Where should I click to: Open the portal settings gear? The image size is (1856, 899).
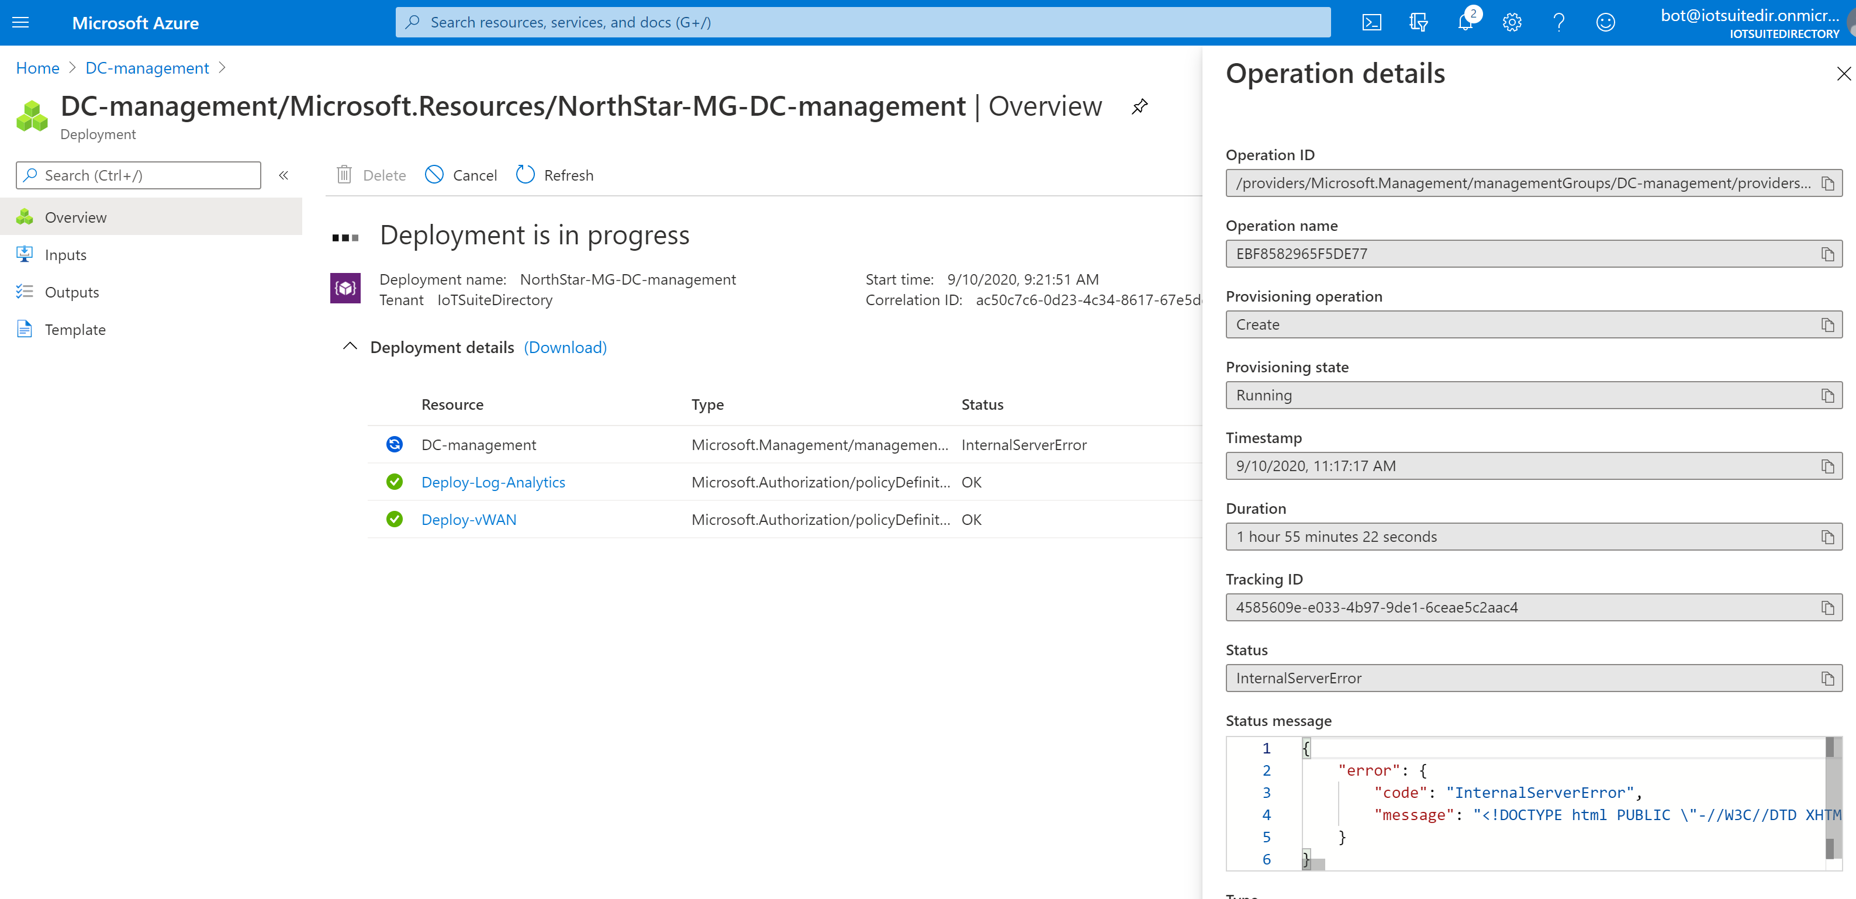[x=1512, y=22]
